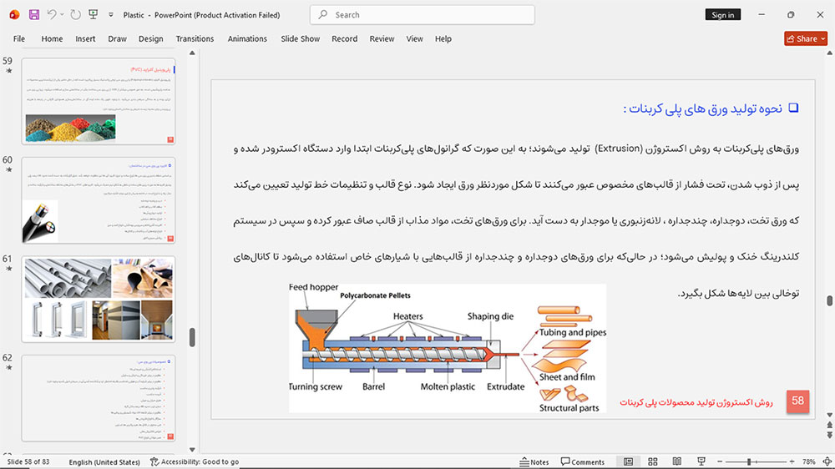Expand the Undo history dropdown arrow
The height and width of the screenshot is (469, 835).
click(x=62, y=15)
